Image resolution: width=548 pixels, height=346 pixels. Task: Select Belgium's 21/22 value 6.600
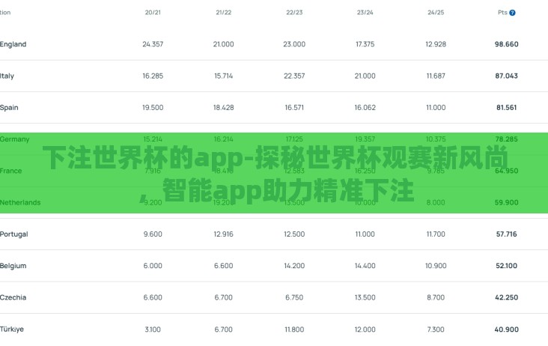click(x=223, y=266)
